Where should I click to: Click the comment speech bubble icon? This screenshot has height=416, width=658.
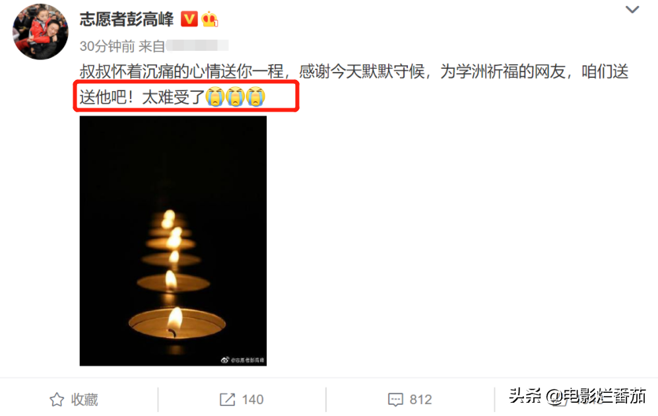[x=395, y=400]
